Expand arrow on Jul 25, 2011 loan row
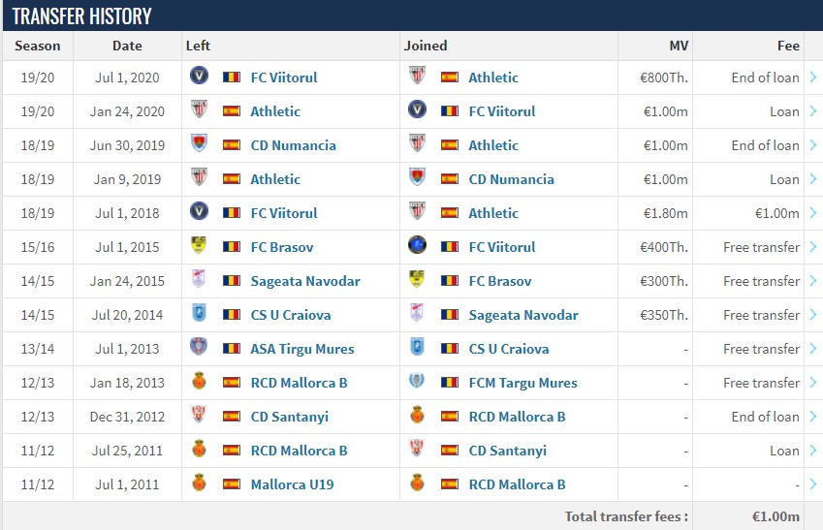Screen dimensions: 823x530 tap(812, 451)
